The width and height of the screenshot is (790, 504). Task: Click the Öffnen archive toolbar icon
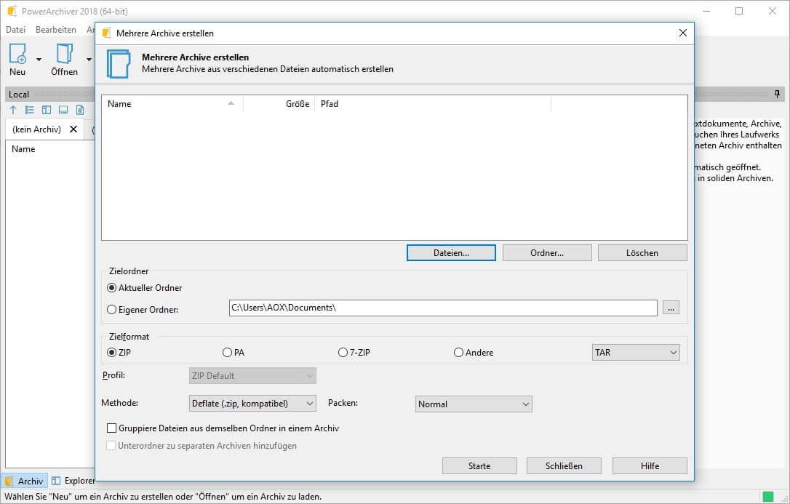click(64, 55)
